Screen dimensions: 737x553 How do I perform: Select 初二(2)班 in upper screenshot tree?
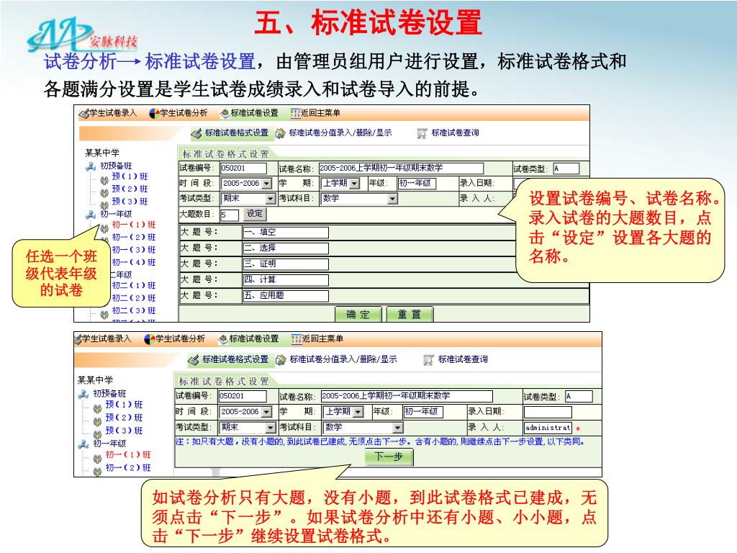(x=133, y=299)
